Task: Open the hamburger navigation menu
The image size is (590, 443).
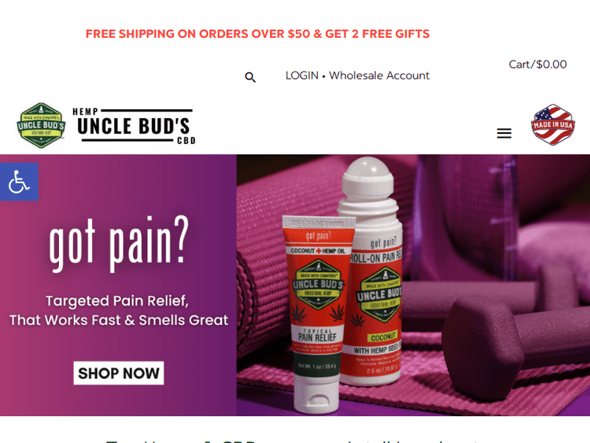Action: [x=503, y=133]
